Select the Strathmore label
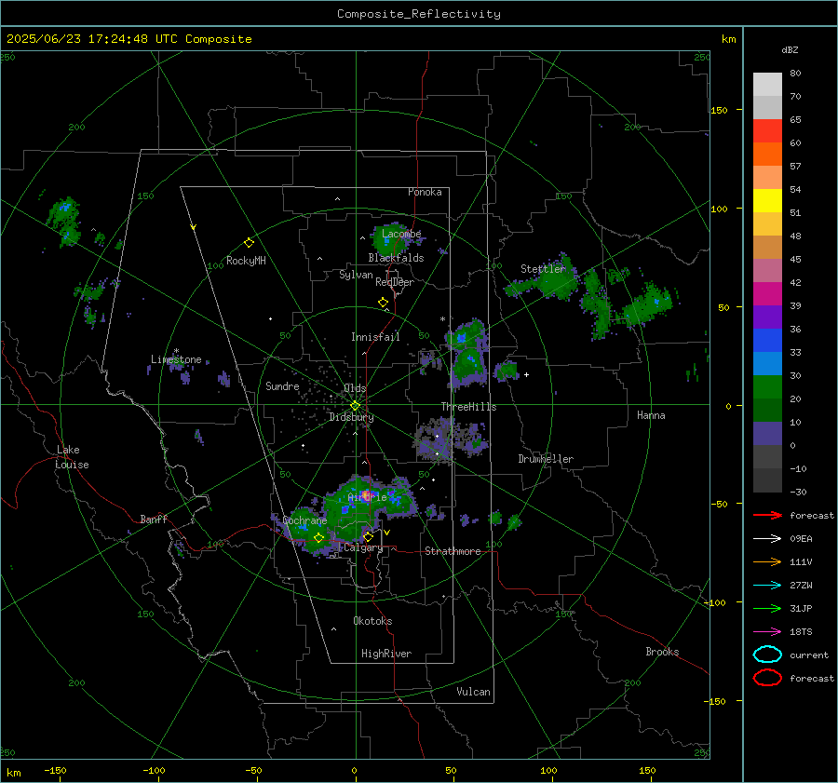838x783 pixels. [453, 551]
